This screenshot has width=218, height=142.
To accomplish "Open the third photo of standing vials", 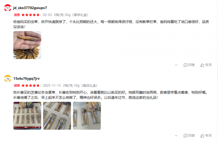I will [x=87, y=116].
